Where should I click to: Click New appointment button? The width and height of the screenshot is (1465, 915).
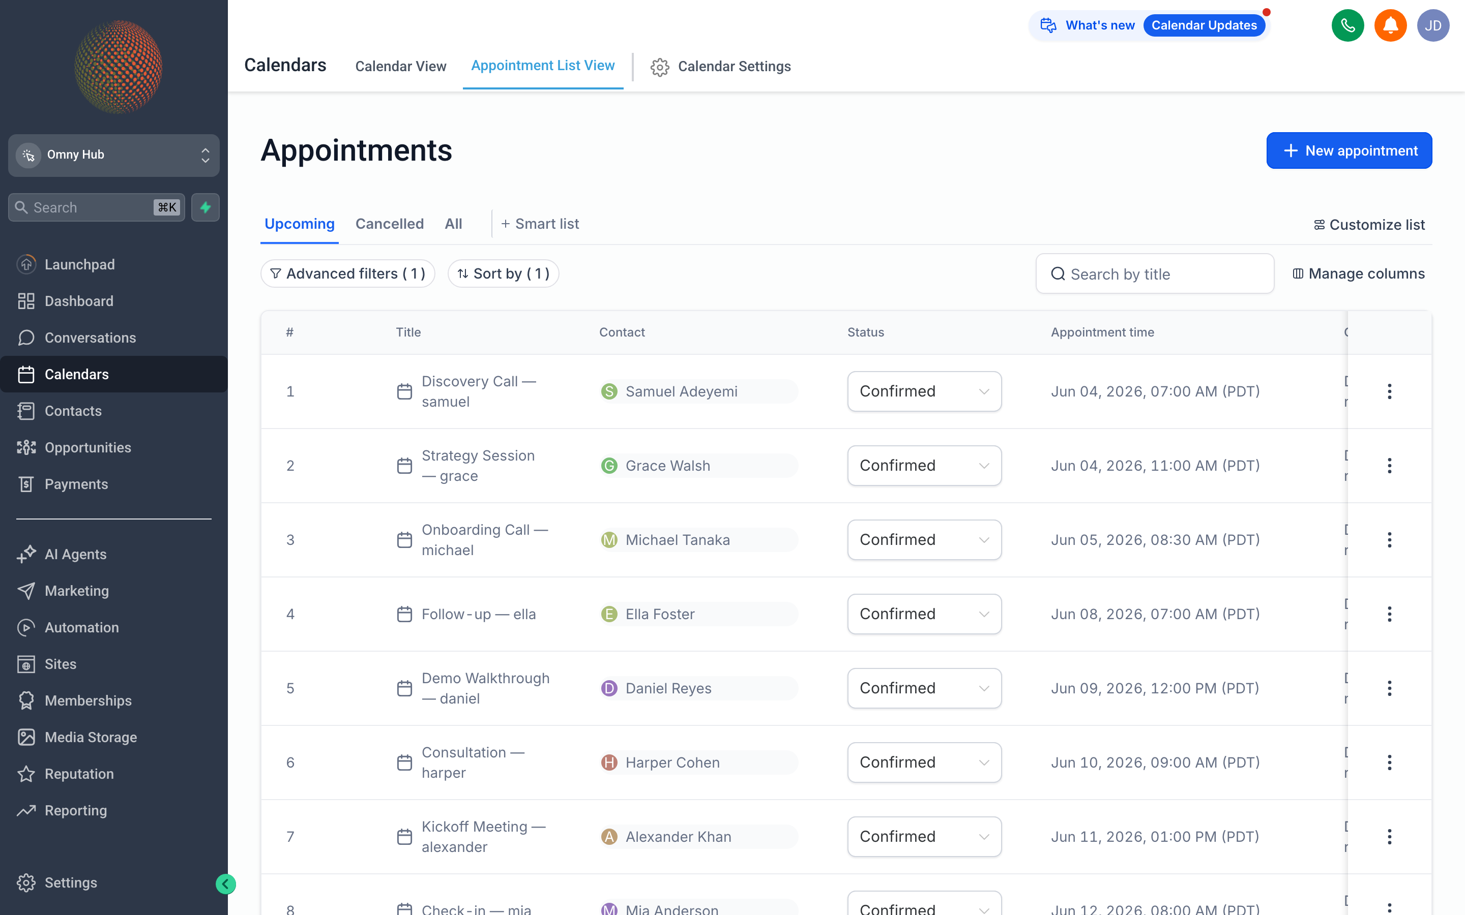1349,150
